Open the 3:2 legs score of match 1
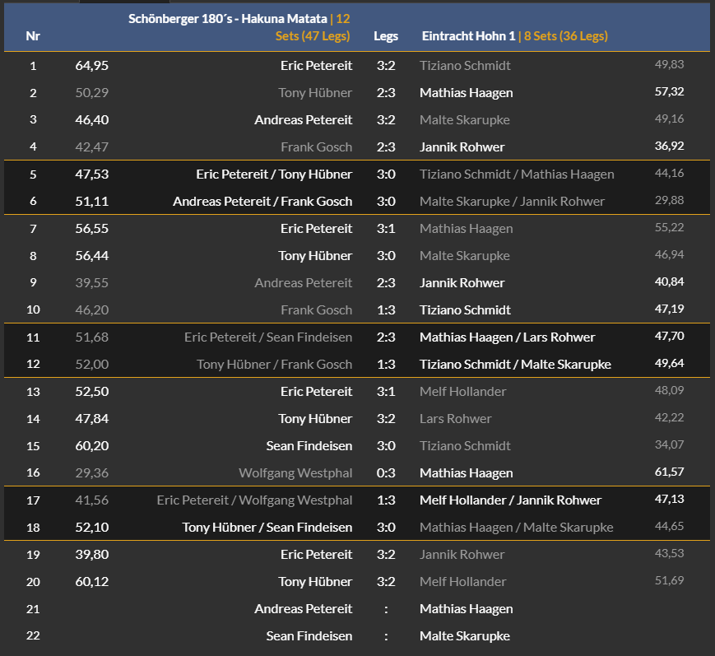The width and height of the screenshot is (715, 656). 386,66
